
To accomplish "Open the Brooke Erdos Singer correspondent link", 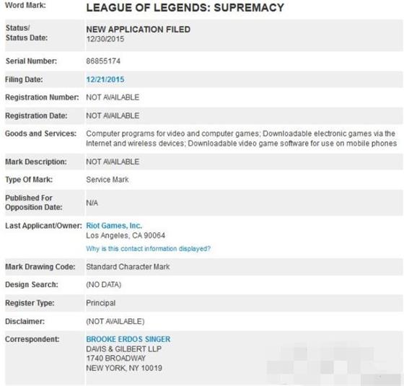I will [128, 339].
